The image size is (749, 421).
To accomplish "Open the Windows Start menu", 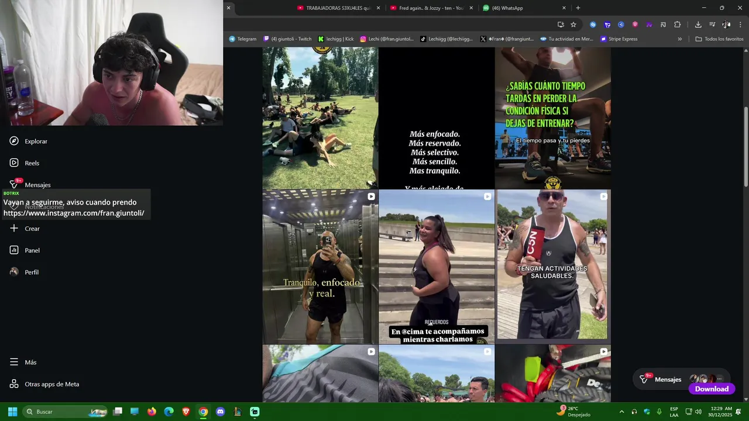I will tap(12, 412).
